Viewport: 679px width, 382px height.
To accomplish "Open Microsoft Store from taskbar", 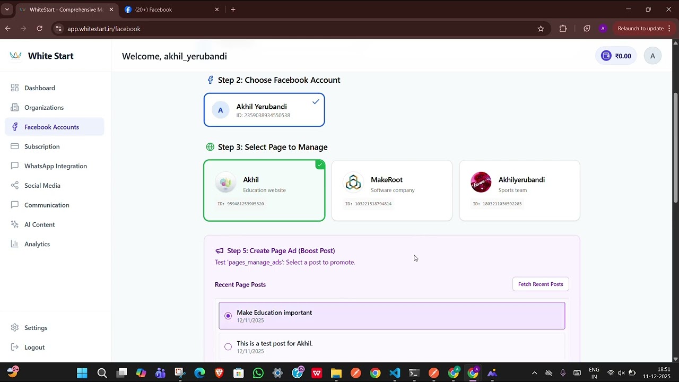I will pyautogui.click(x=239, y=373).
